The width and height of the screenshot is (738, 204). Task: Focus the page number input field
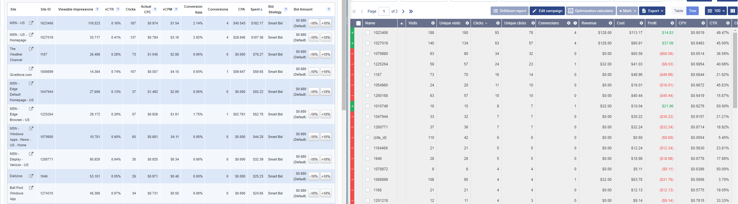point(384,11)
